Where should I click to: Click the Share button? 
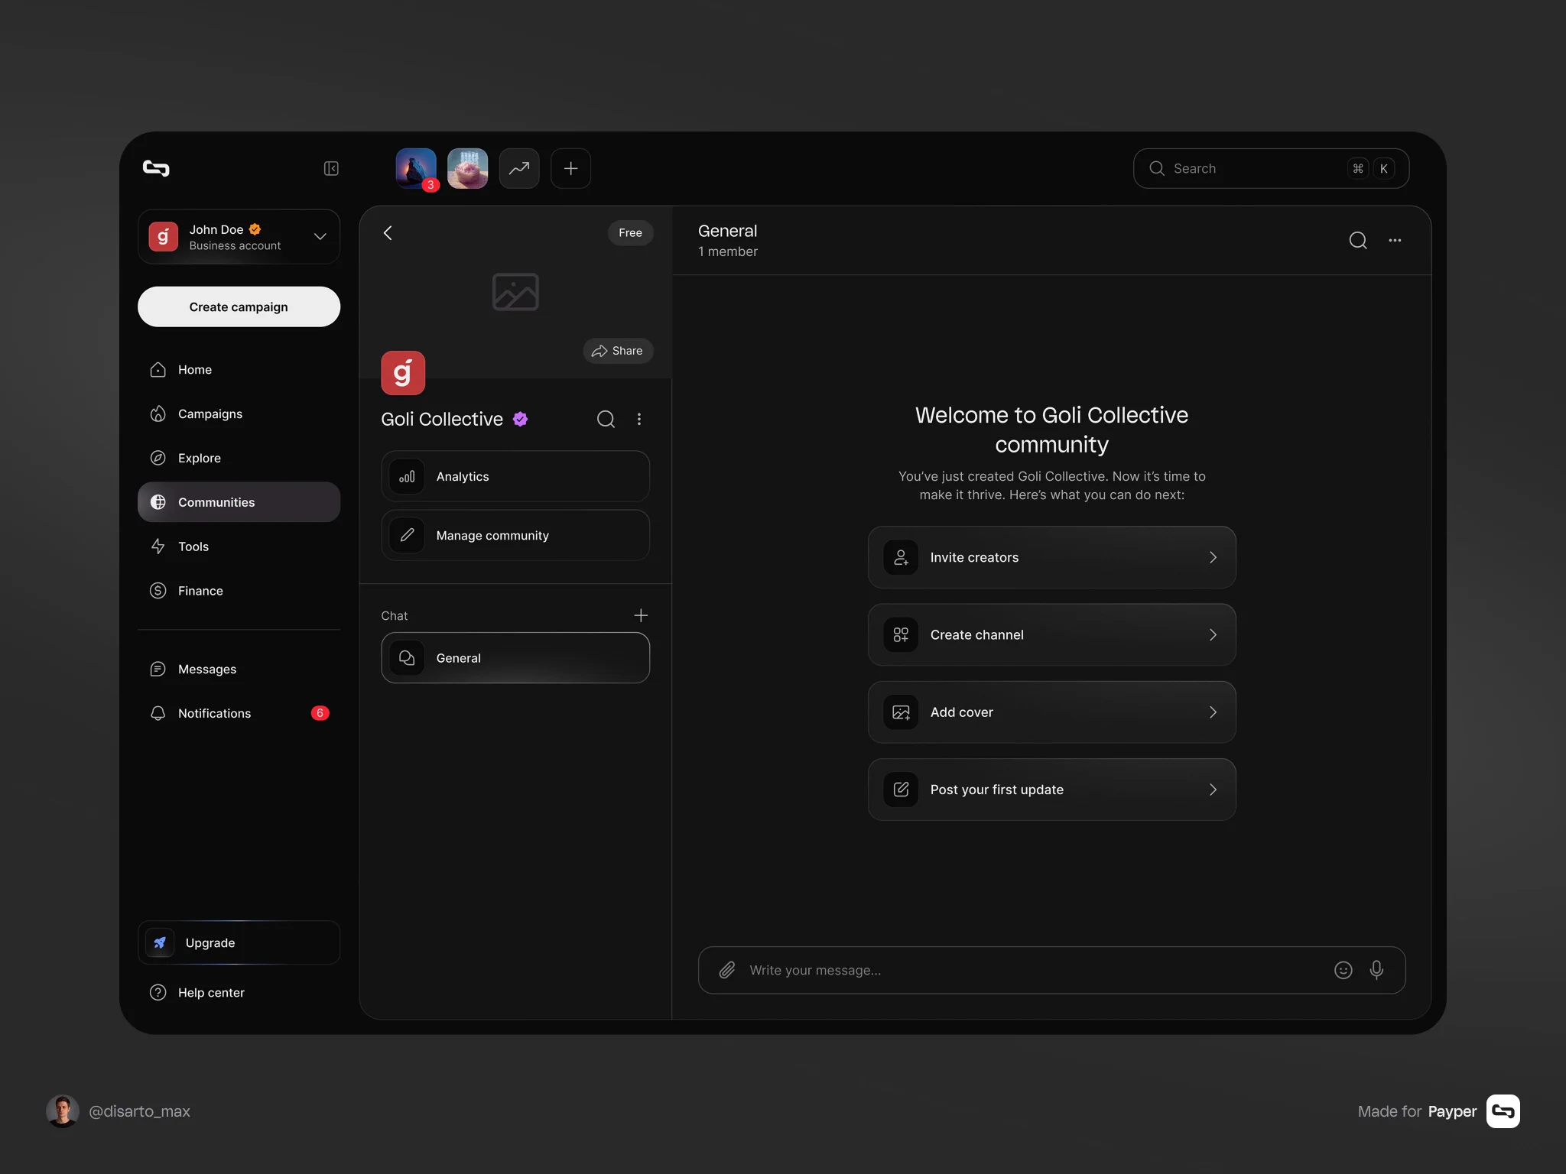pos(618,351)
